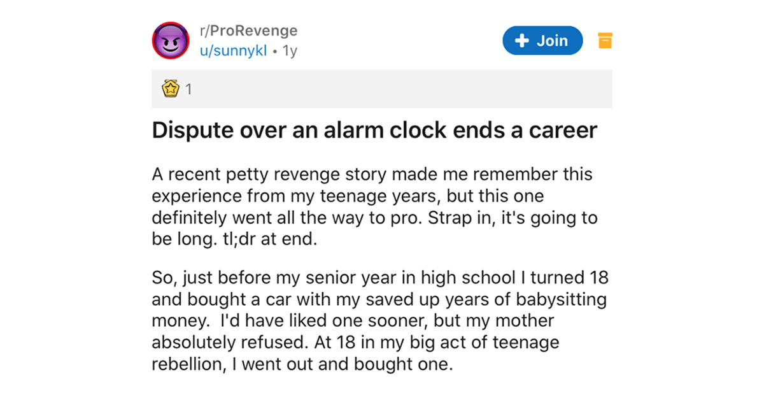Click the first paragraph about petty revenge
The height and width of the screenshot is (400, 764).
pos(374,208)
